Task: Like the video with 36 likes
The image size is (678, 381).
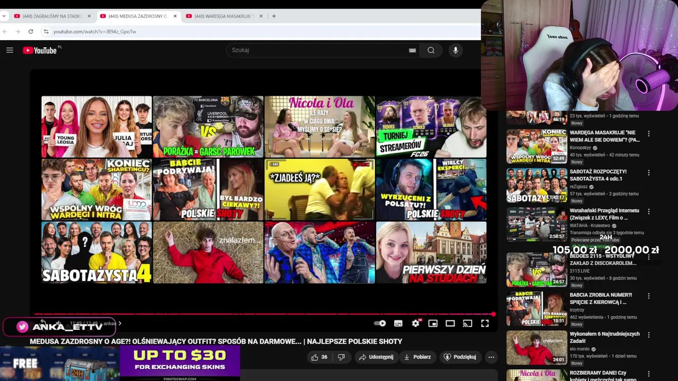Action: click(319, 357)
